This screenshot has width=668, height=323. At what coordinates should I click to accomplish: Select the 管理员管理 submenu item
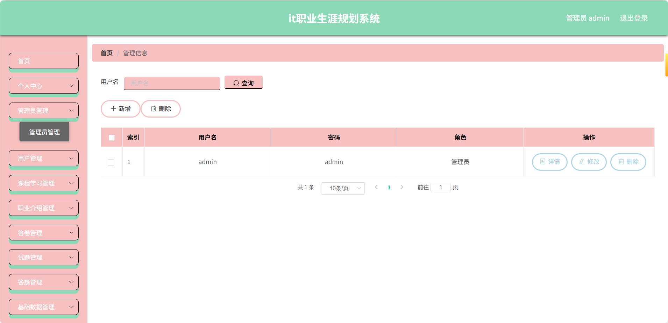44,132
